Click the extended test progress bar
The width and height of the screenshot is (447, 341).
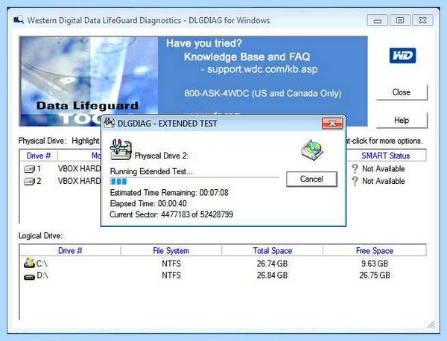click(194, 181)
